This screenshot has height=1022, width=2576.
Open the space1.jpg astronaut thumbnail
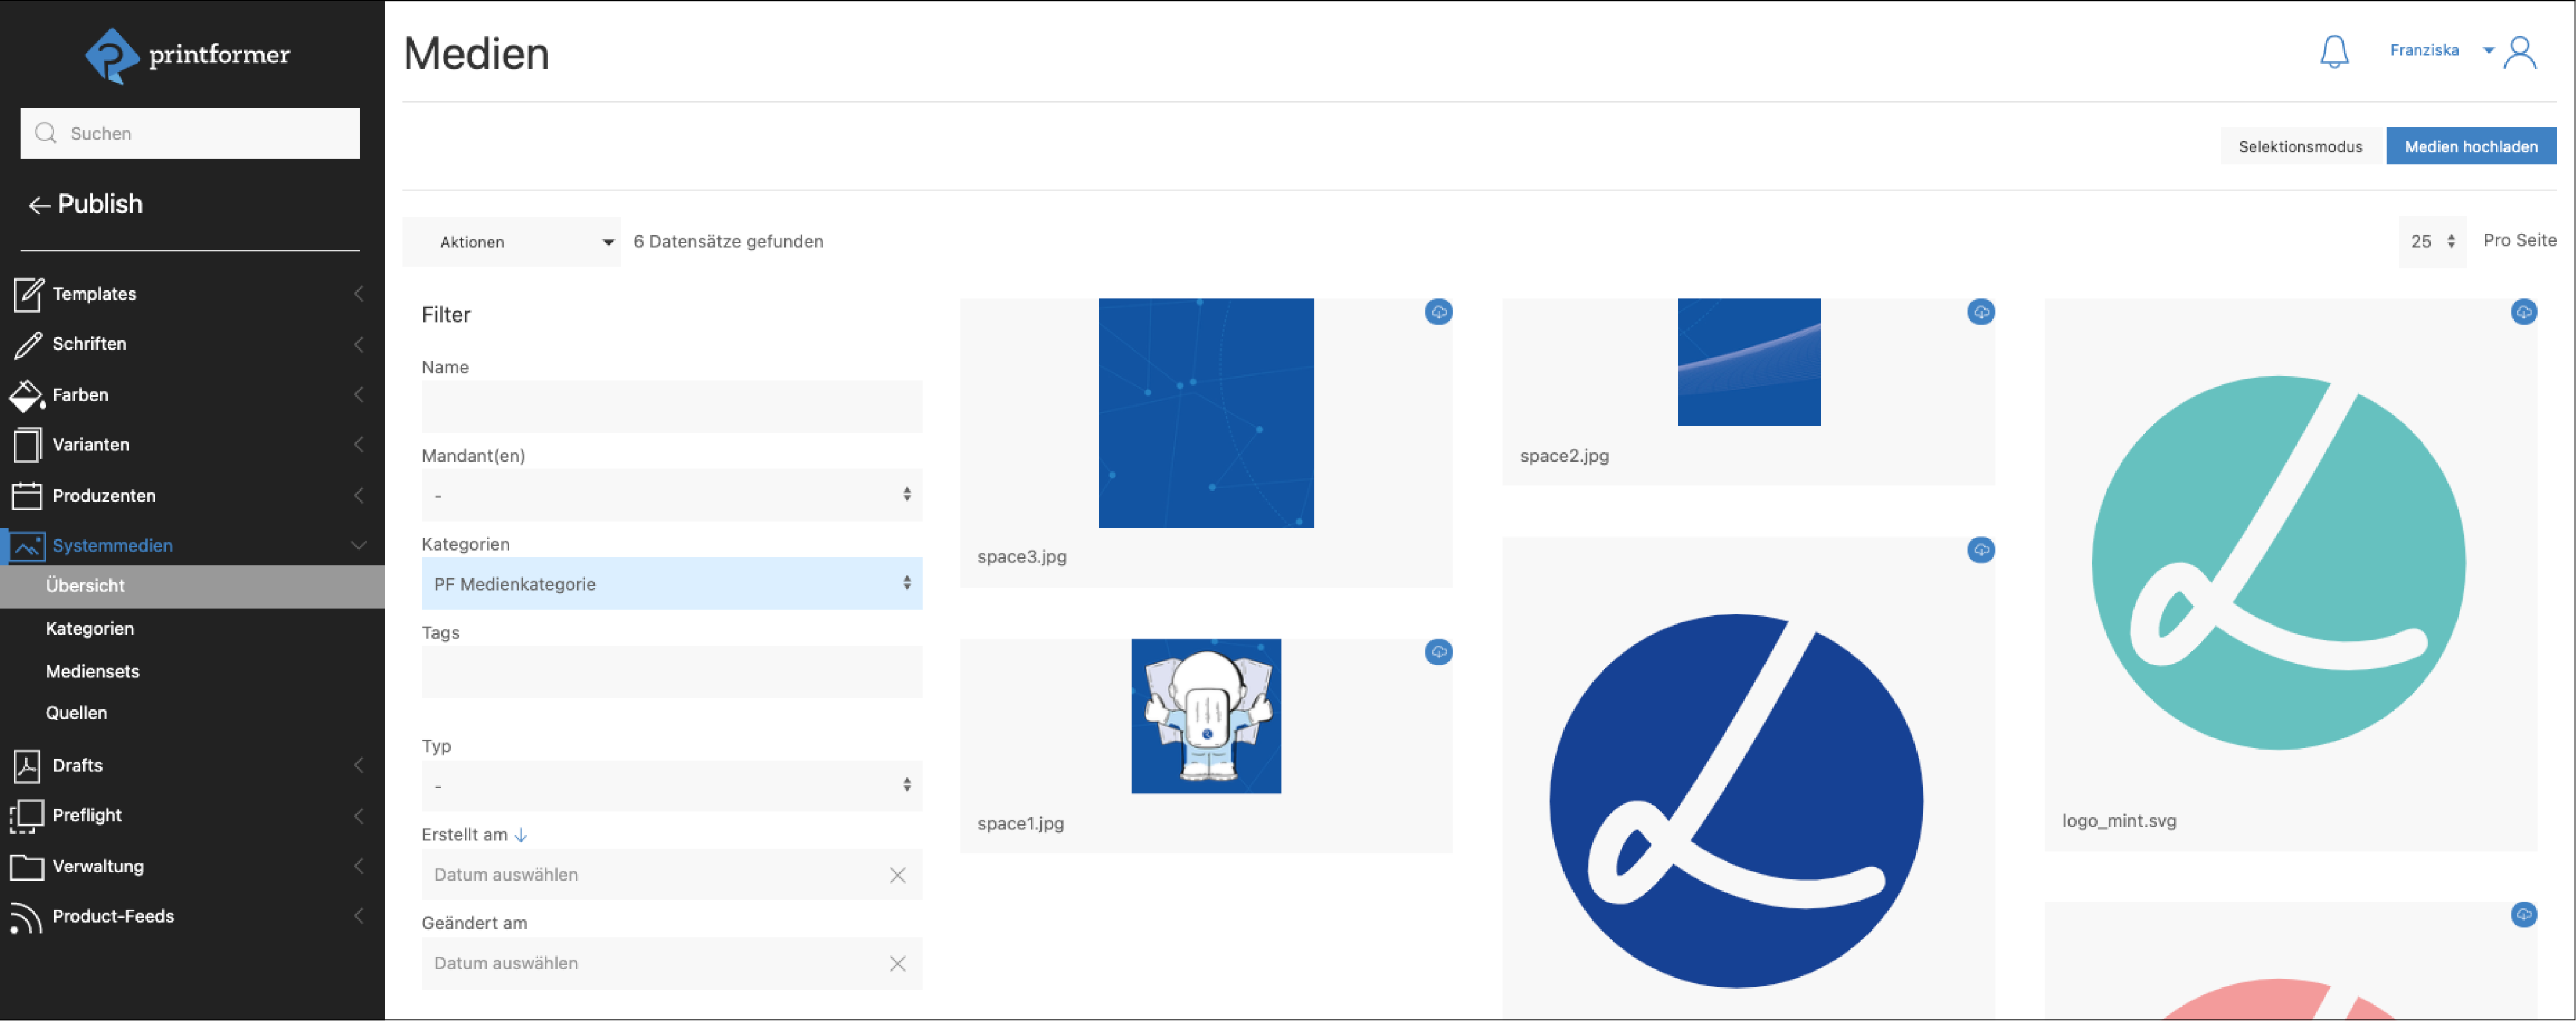[x=1205, y=717]
